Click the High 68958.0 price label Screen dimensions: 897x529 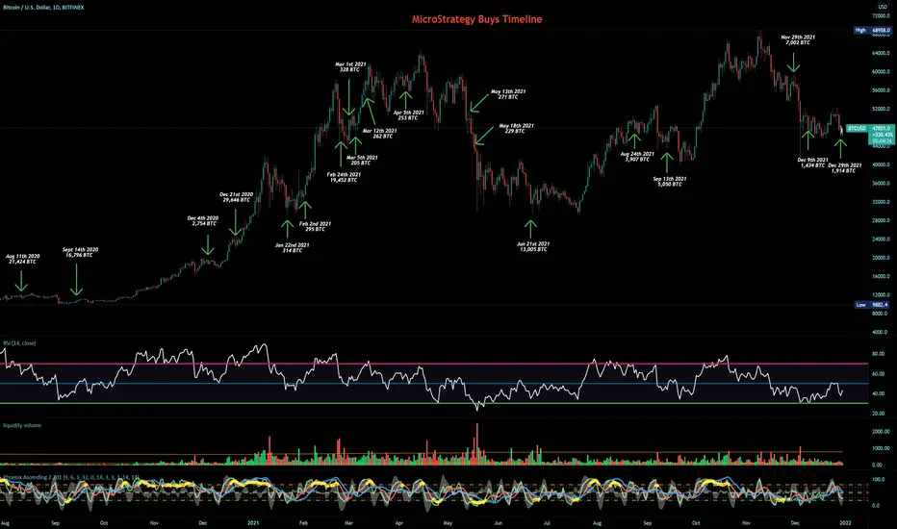coord(872,30)
